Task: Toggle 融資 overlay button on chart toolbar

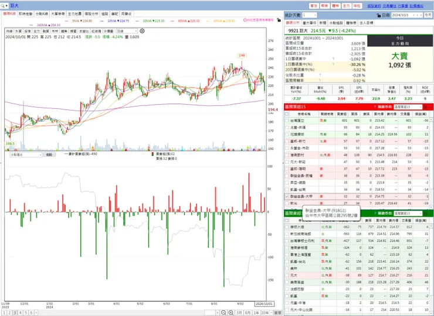Action: [45, 31]
